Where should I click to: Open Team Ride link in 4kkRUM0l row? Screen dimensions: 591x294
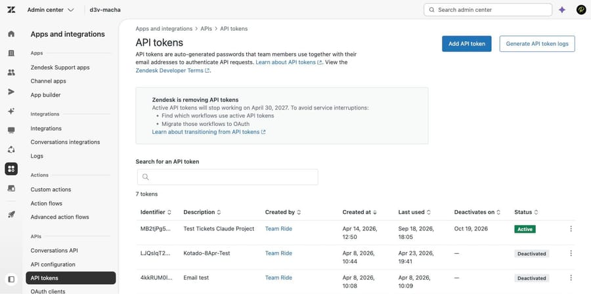[278, 278]
